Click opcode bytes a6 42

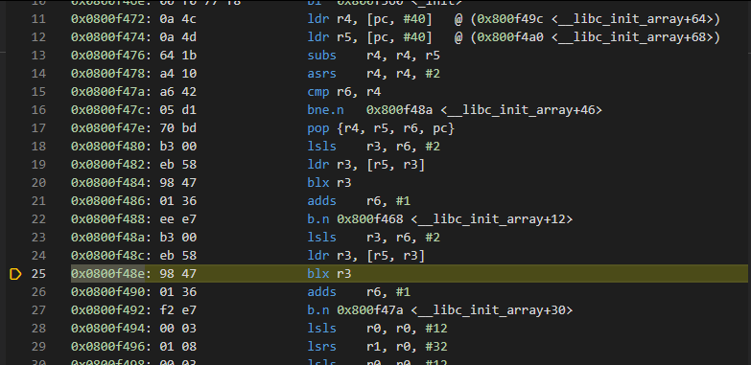(178, 92)
